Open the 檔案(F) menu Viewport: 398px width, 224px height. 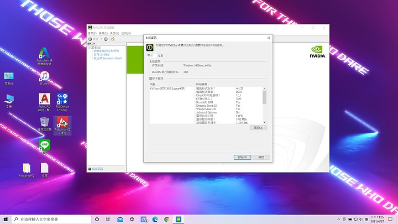point(92,33)
